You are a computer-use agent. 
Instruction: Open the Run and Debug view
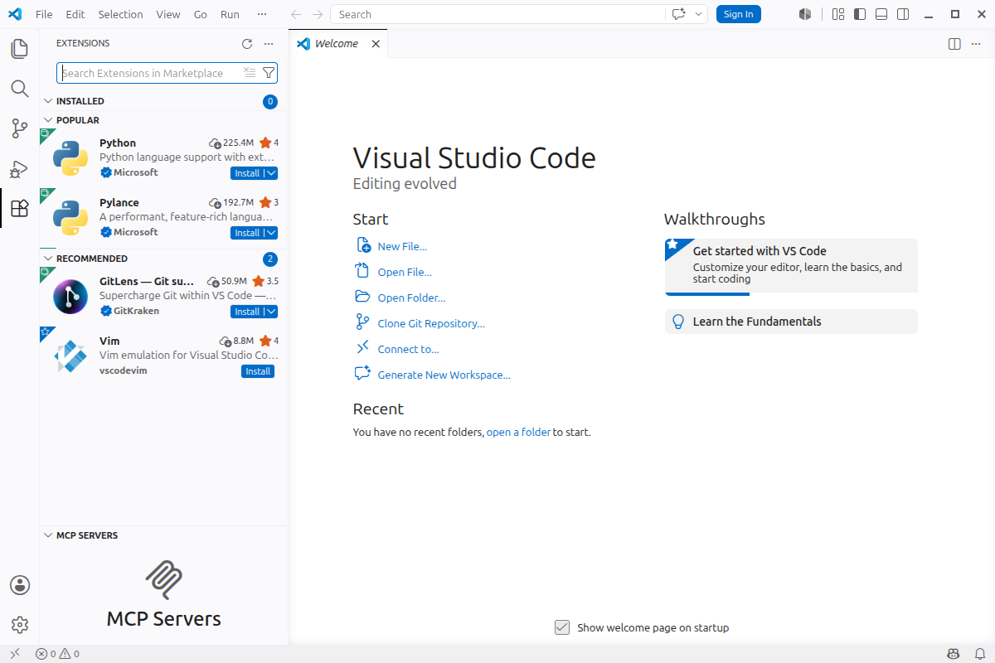pyautogui.click(x=19, y=168)
